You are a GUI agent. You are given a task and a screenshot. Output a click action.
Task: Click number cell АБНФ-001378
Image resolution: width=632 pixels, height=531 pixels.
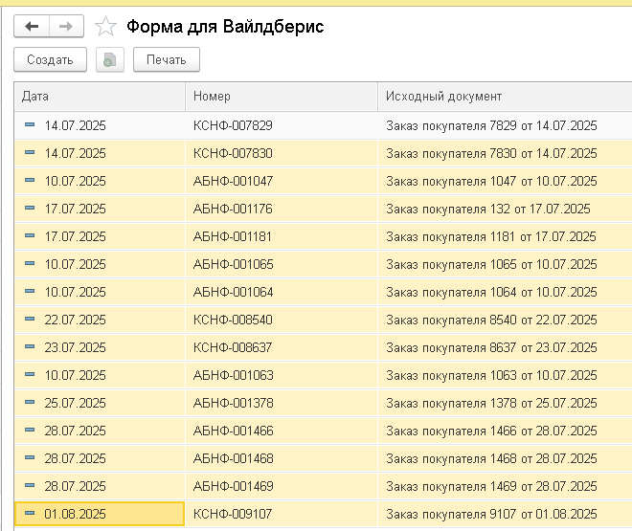pyautogui.click(x=233, y=403)
